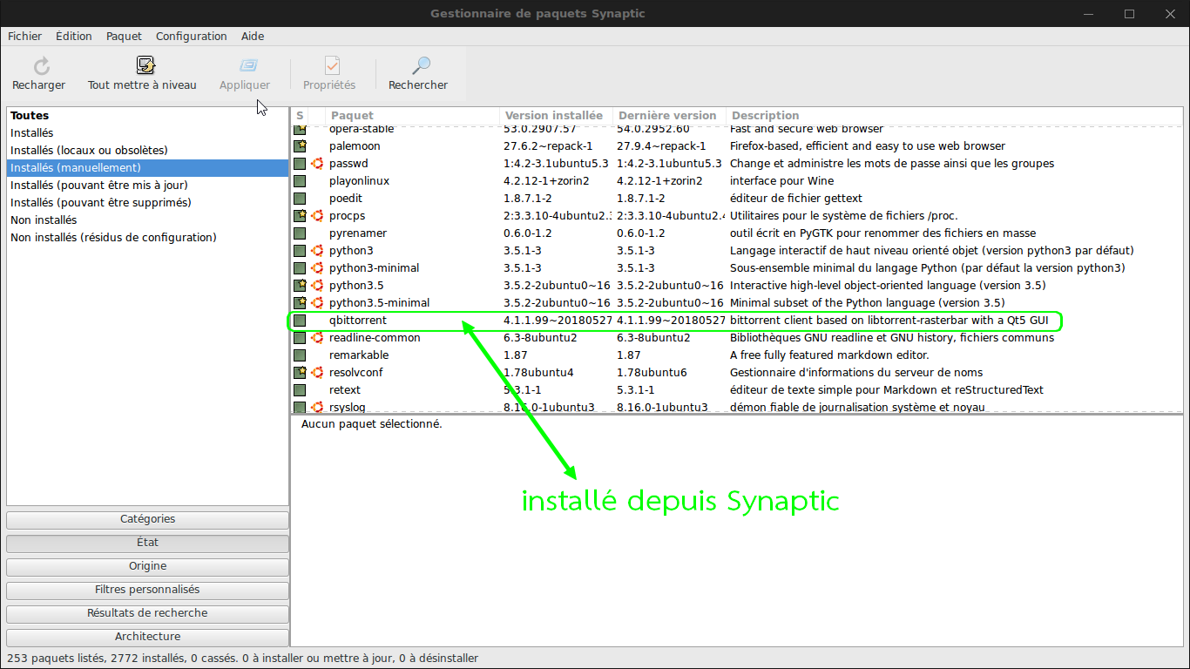Select the Non installés filter in list
Image resolution: width=1190 pixels, height=669 pixels.
(44, 220)
